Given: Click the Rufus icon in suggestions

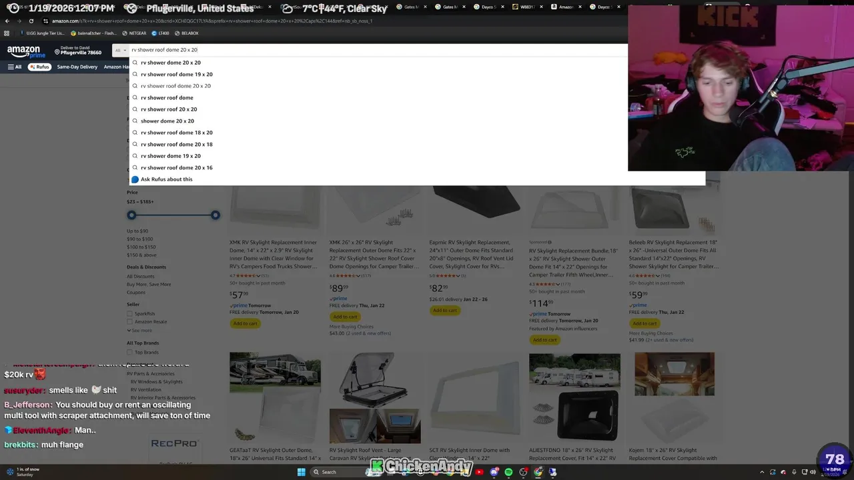Looking at the screenshot, I should point(135,179).
